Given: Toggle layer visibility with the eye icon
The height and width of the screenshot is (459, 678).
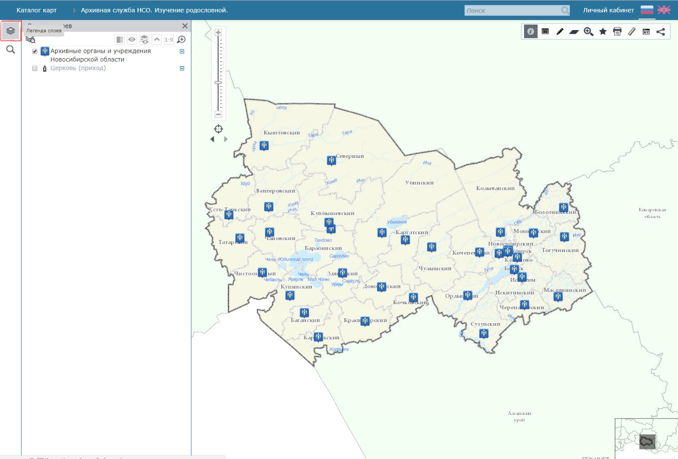Looking at the screenshot, I should pos(132,40).
